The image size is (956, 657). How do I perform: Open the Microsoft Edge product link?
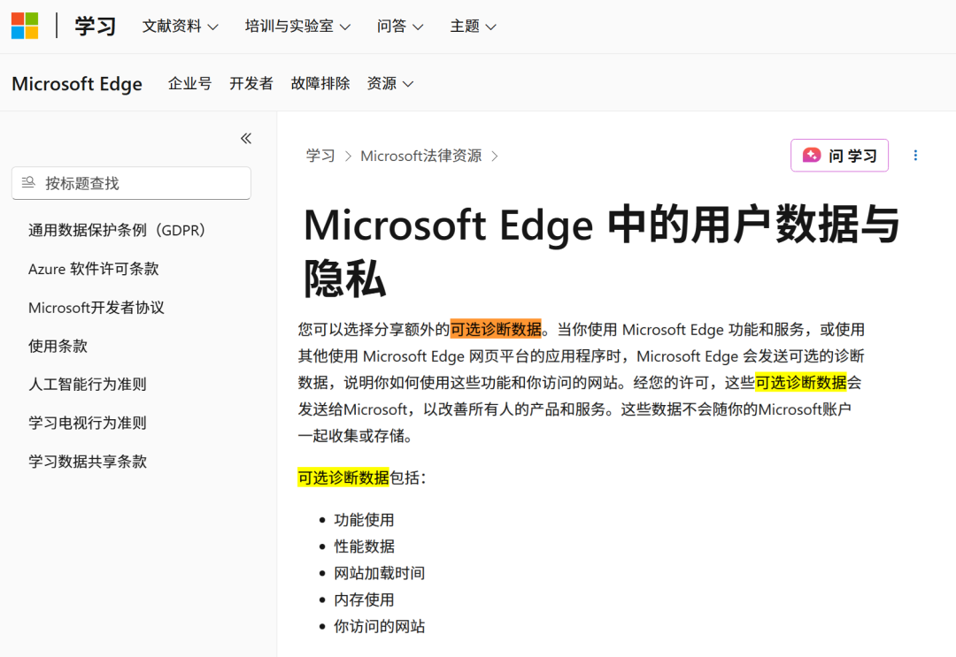pos(77,83)
